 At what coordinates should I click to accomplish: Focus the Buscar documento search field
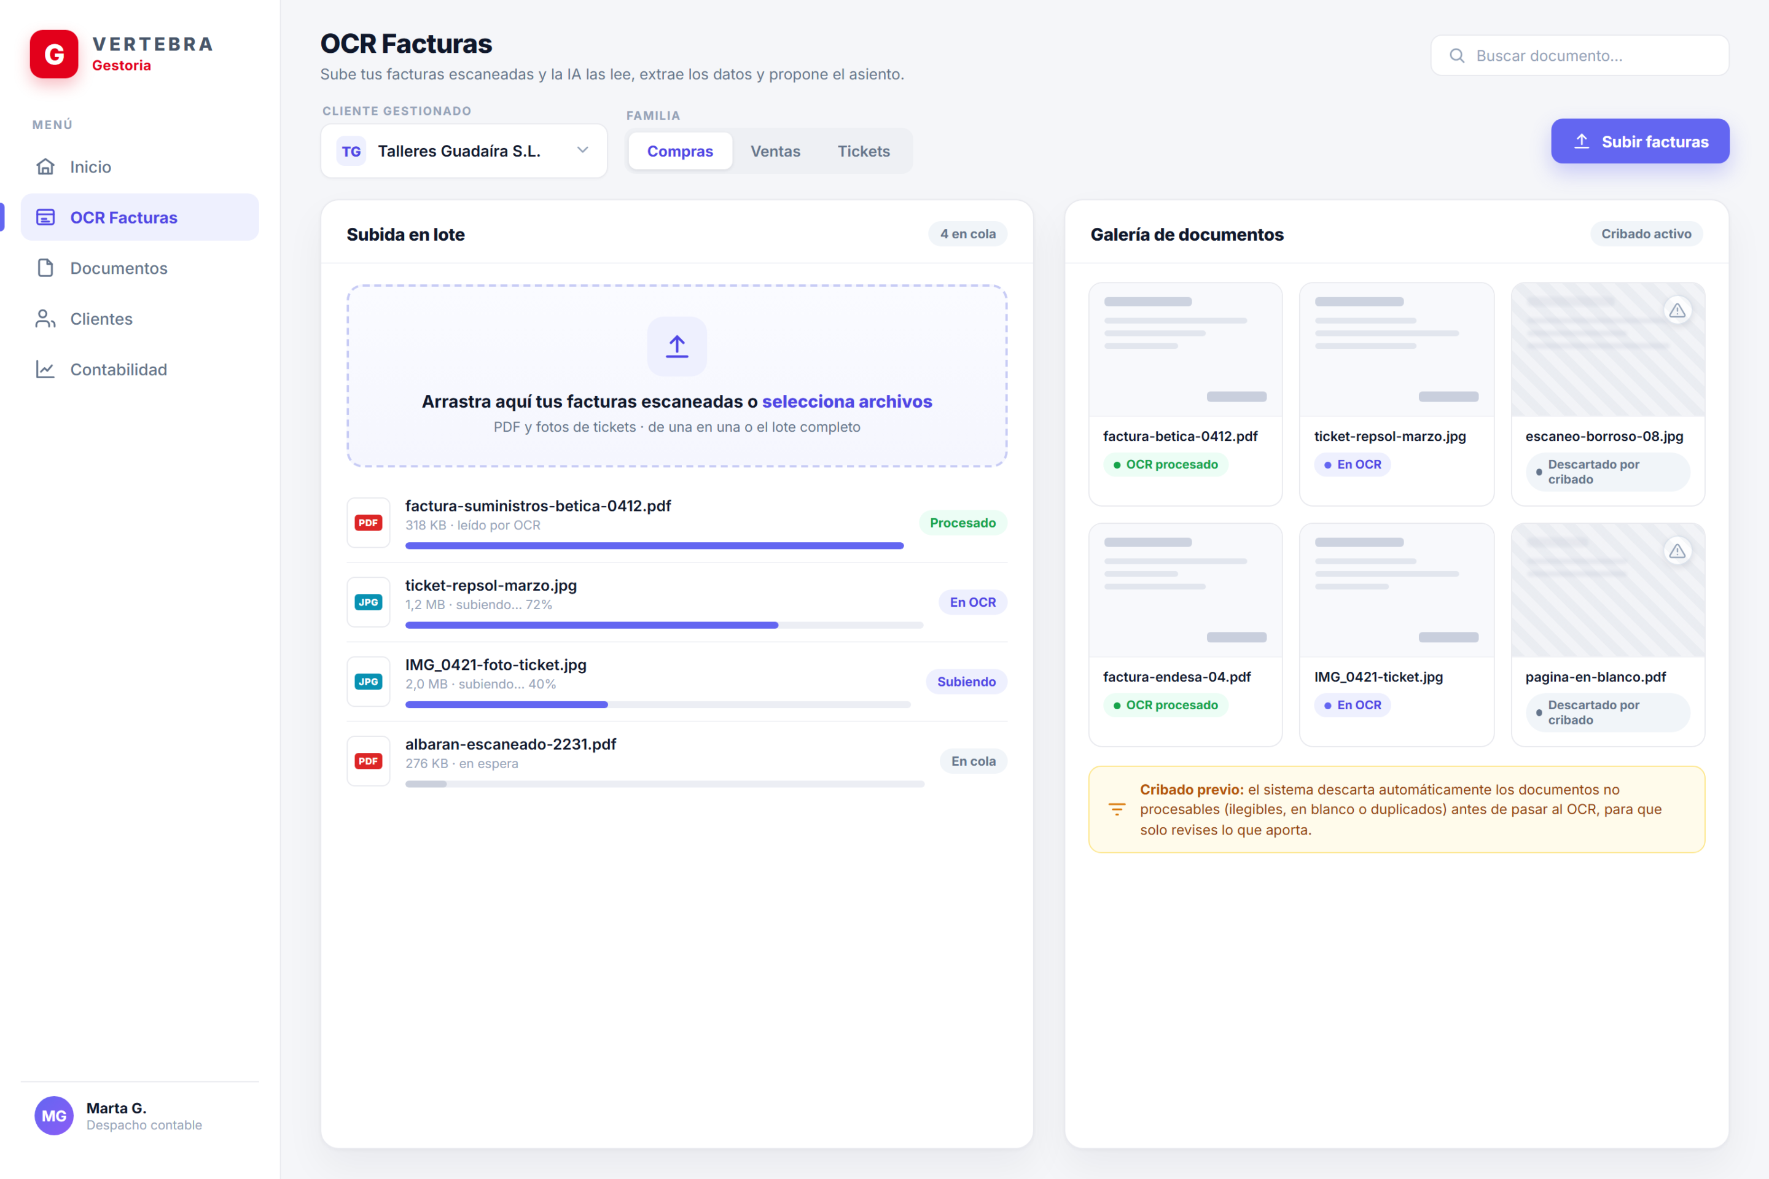coord(1579,56)
